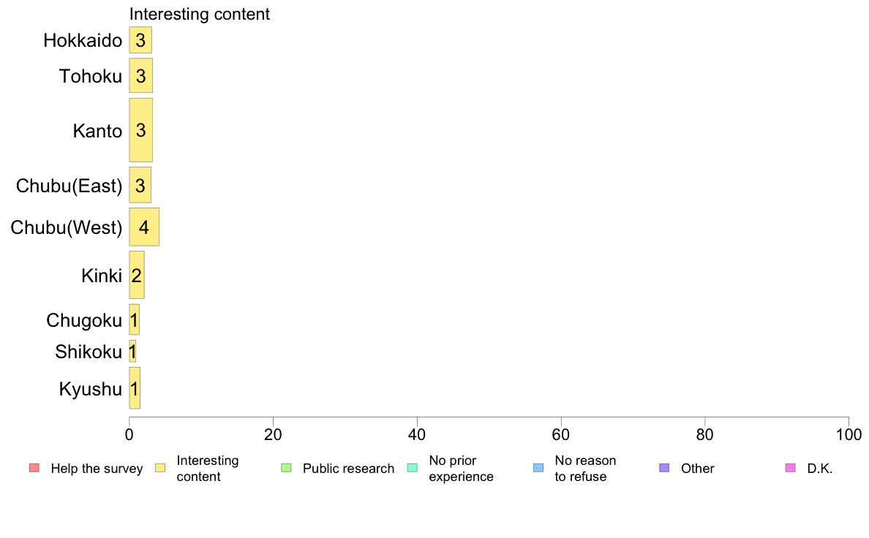The image size is (869, 538).
Task: Click the blue No reason to refuse swatch
Action: point(538,468)
